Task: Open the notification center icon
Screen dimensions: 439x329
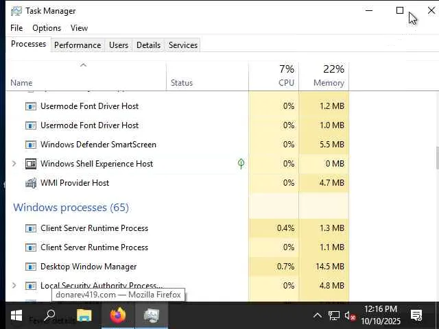Action: 416,315
